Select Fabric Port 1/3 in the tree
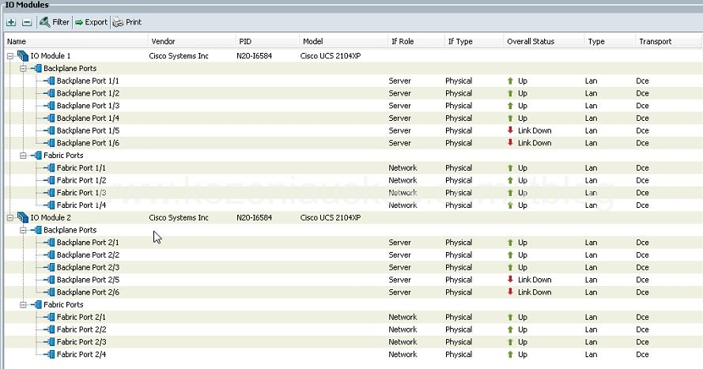The width and height of the screenshot is (703, 369). click(81, 193)
